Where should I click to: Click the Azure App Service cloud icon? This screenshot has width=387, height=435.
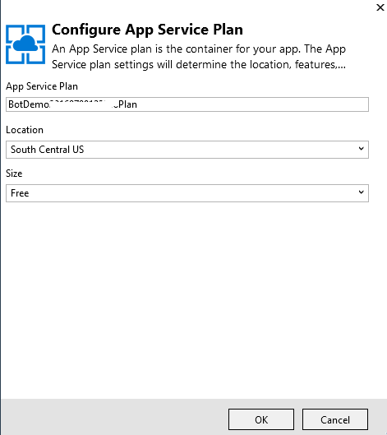(25, 44)
